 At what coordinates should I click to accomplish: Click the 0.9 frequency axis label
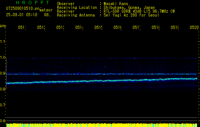(x=3, y=73)
